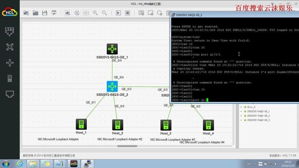Click the Host_3 device on canvas
Screen dimensions: 299x168
click(166, 125)
